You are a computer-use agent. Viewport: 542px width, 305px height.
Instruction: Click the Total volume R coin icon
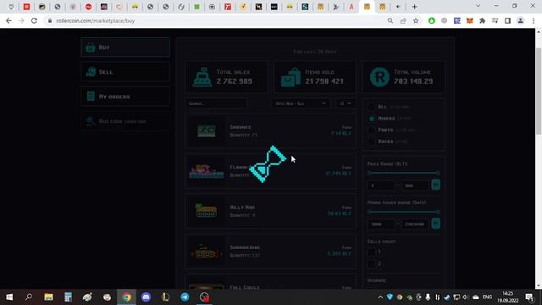[379, 77]
